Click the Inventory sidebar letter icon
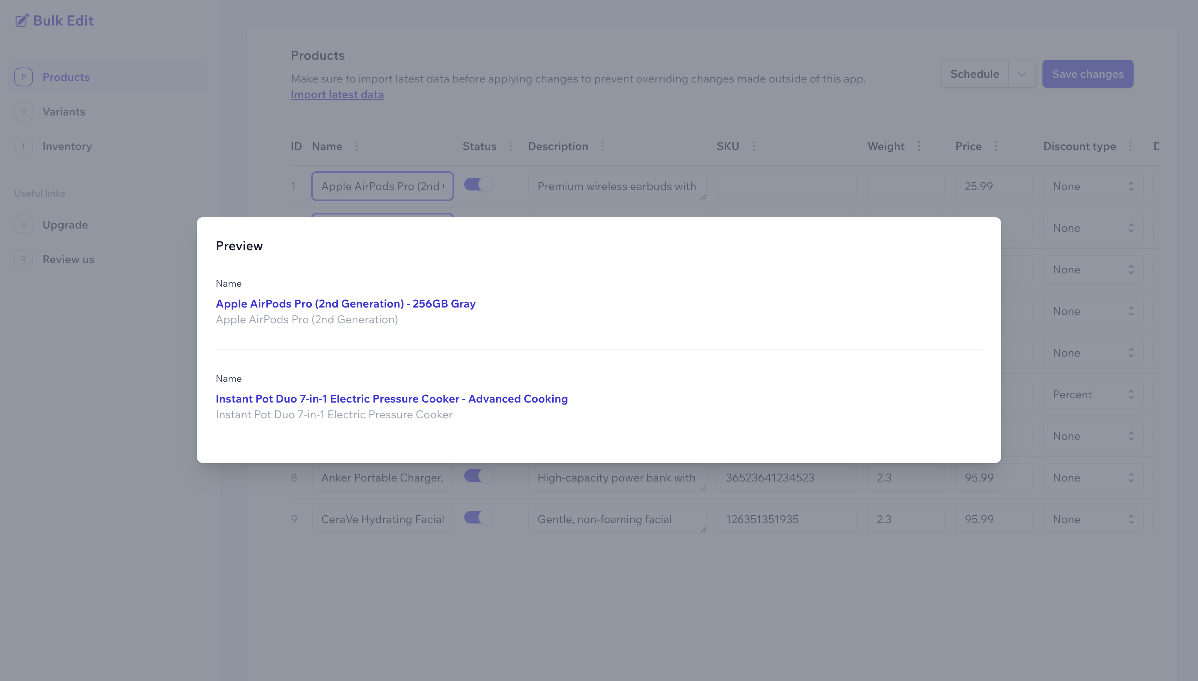 point(24,146)
